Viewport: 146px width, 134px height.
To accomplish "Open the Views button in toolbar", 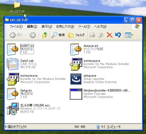I will [x=128, y=35].
